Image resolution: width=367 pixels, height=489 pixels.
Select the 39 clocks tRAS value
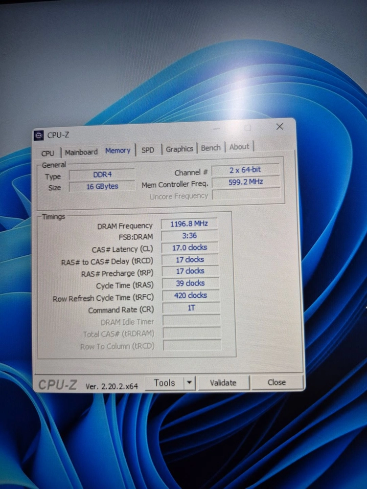point(190,283)
